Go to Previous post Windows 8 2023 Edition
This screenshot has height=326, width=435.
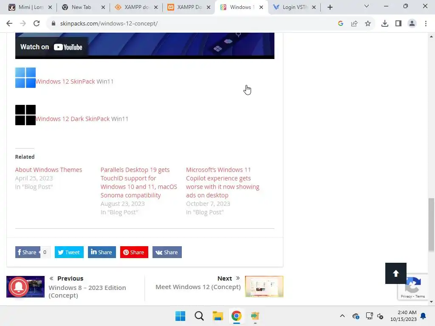tap(87, 292)
